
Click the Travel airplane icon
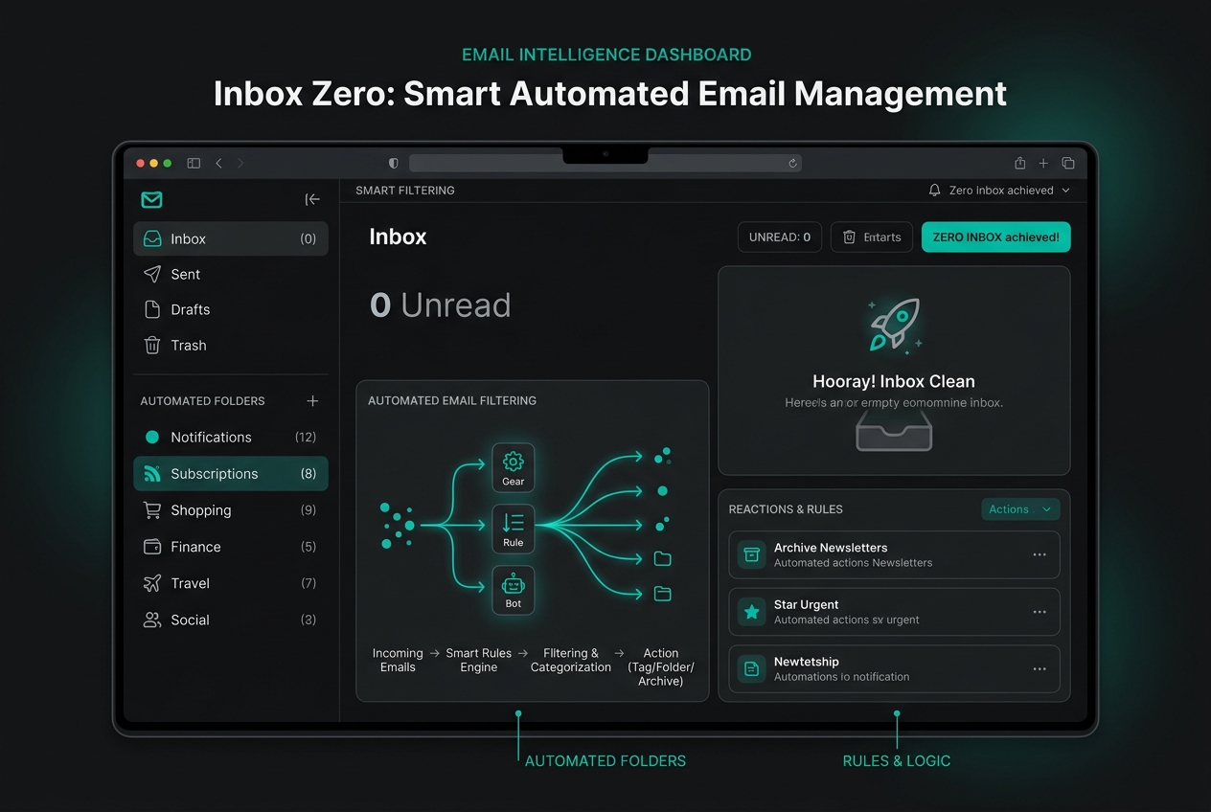click(151, 583)
